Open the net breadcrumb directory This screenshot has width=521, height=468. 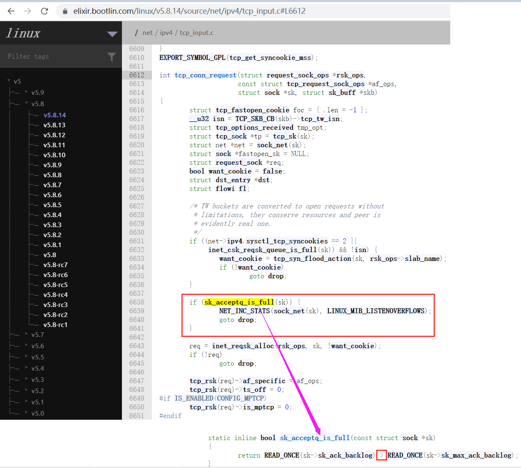(x=147, y=32)
